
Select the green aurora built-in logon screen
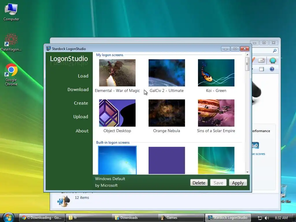[216, 160]
